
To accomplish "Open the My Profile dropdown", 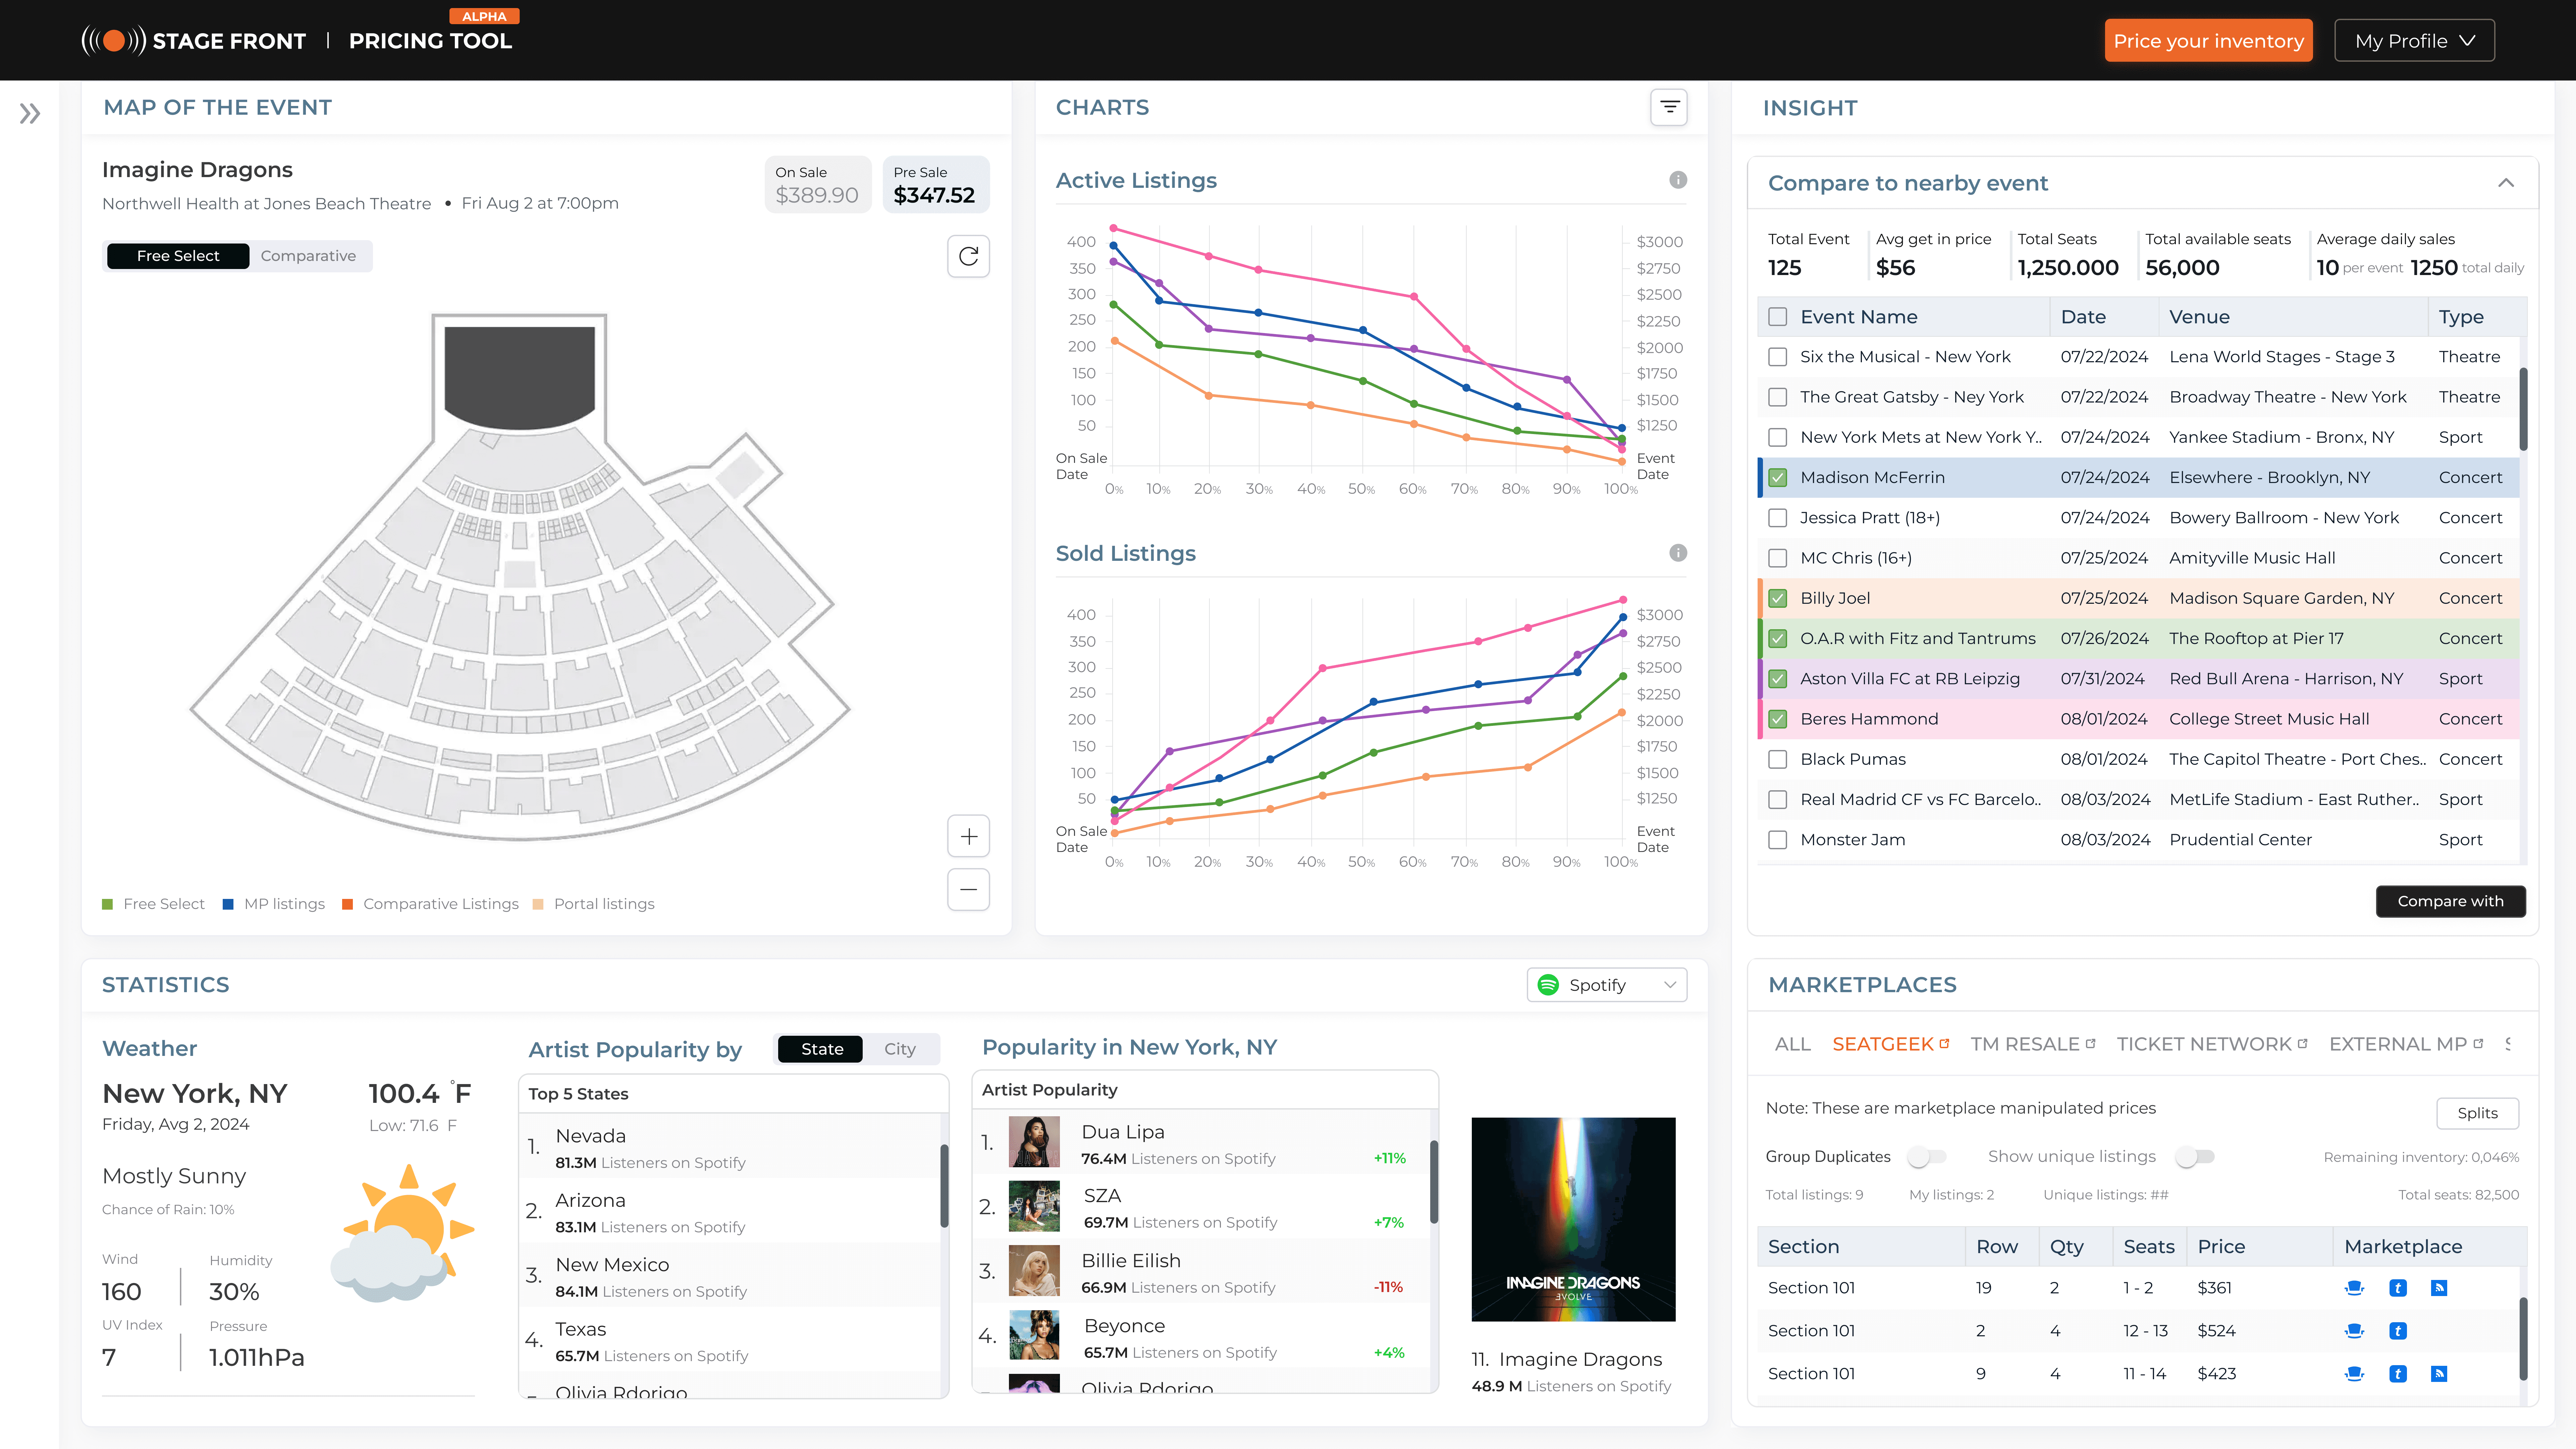I will (x=2414, y=41).
